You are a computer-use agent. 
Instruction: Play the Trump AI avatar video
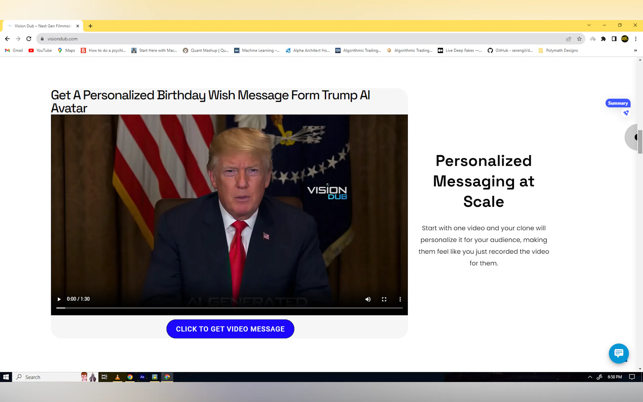(59, 299)
